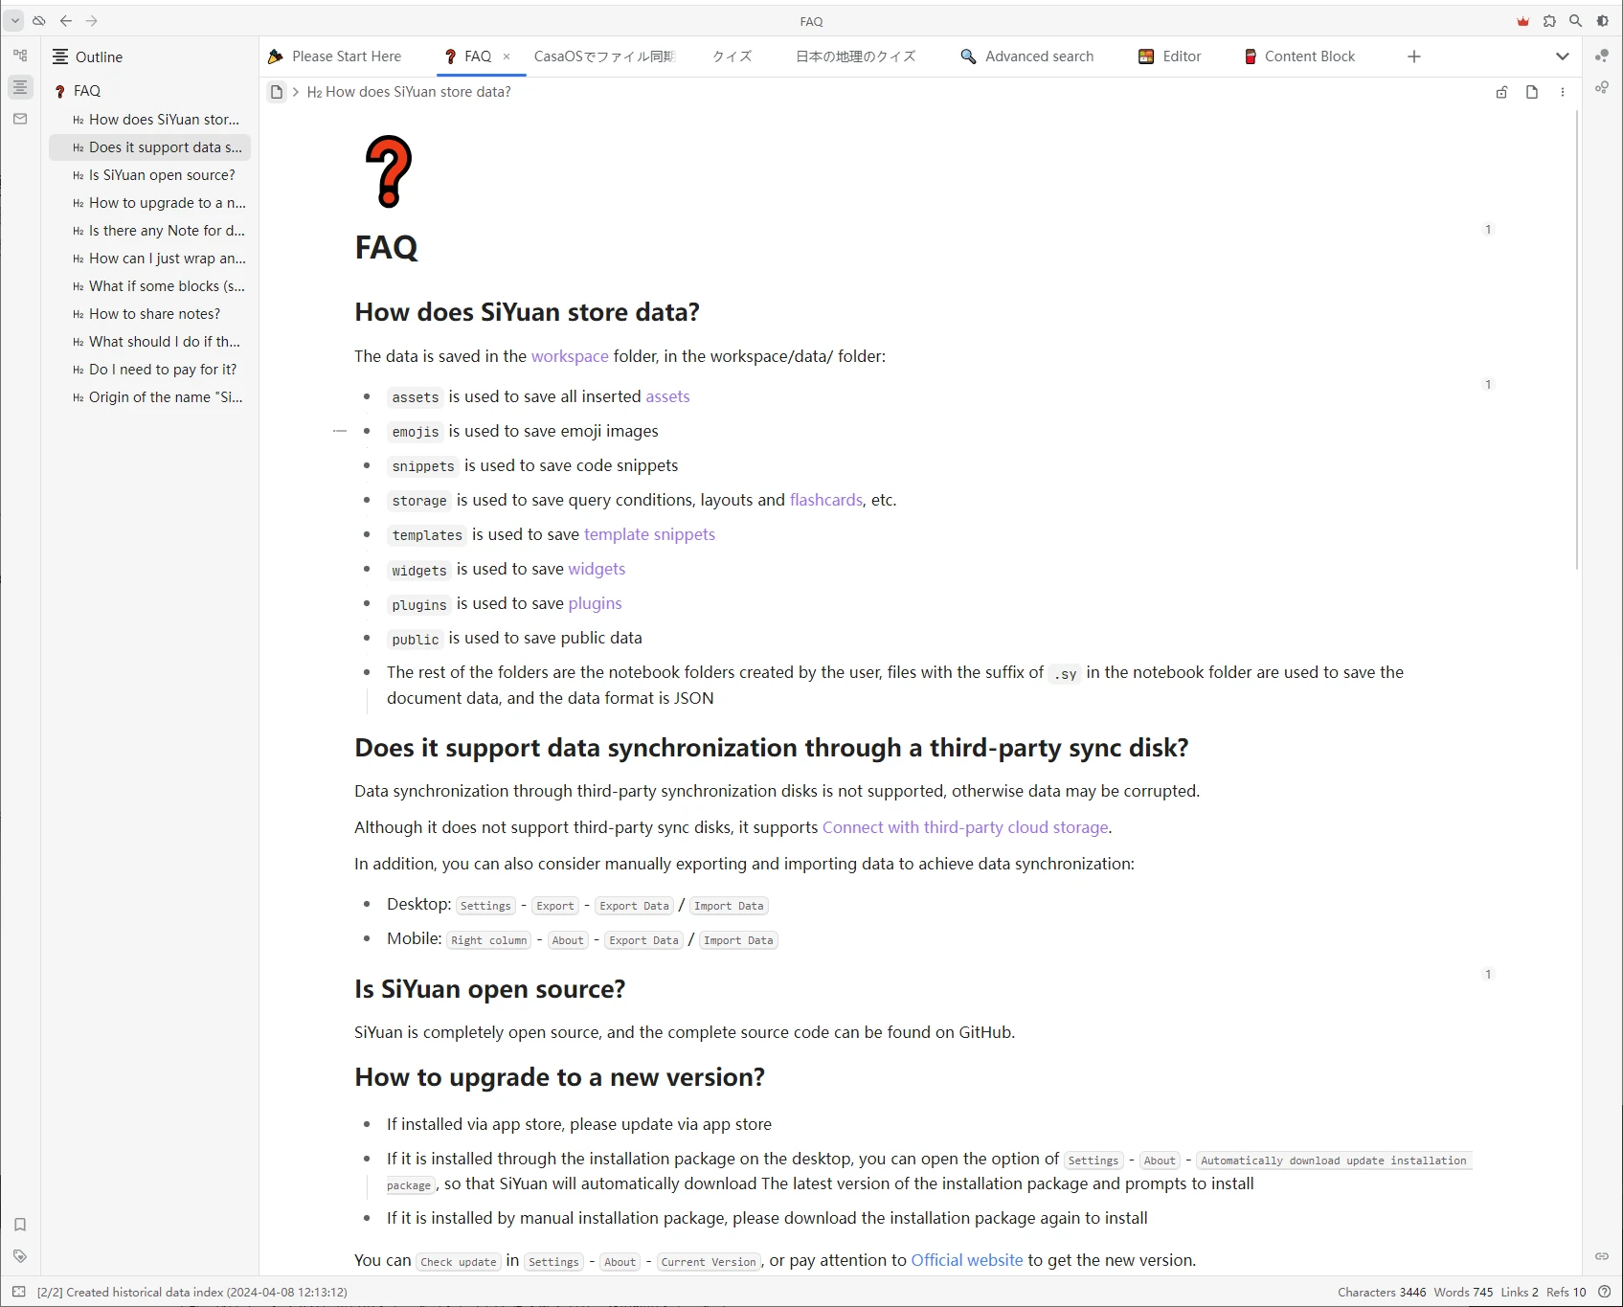Follow the plugins link
The image size is (1623, 1307).
point(595,603)
